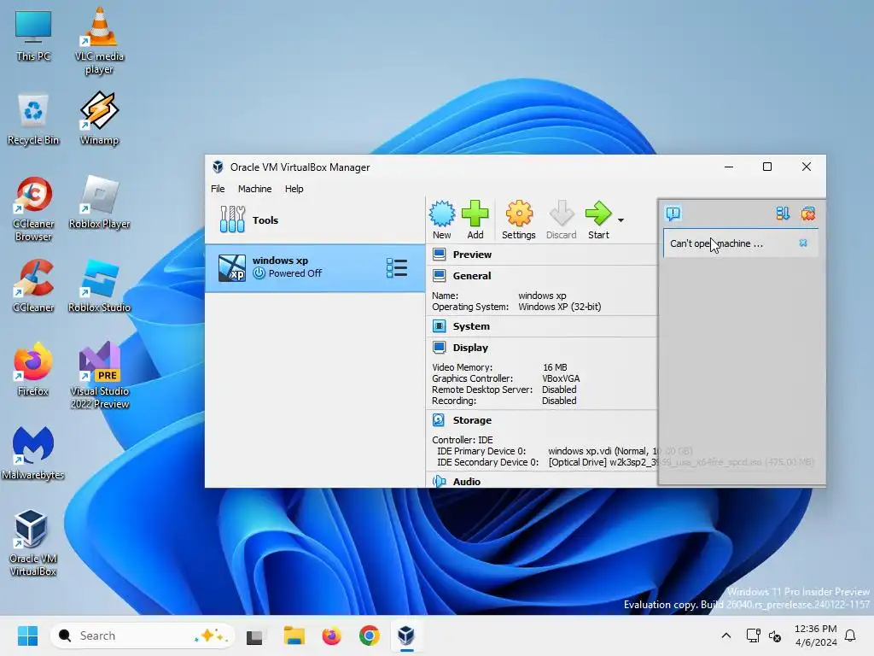874x656 pixels.
Task: Start the VM with green arrow
Action: (598, 214)
